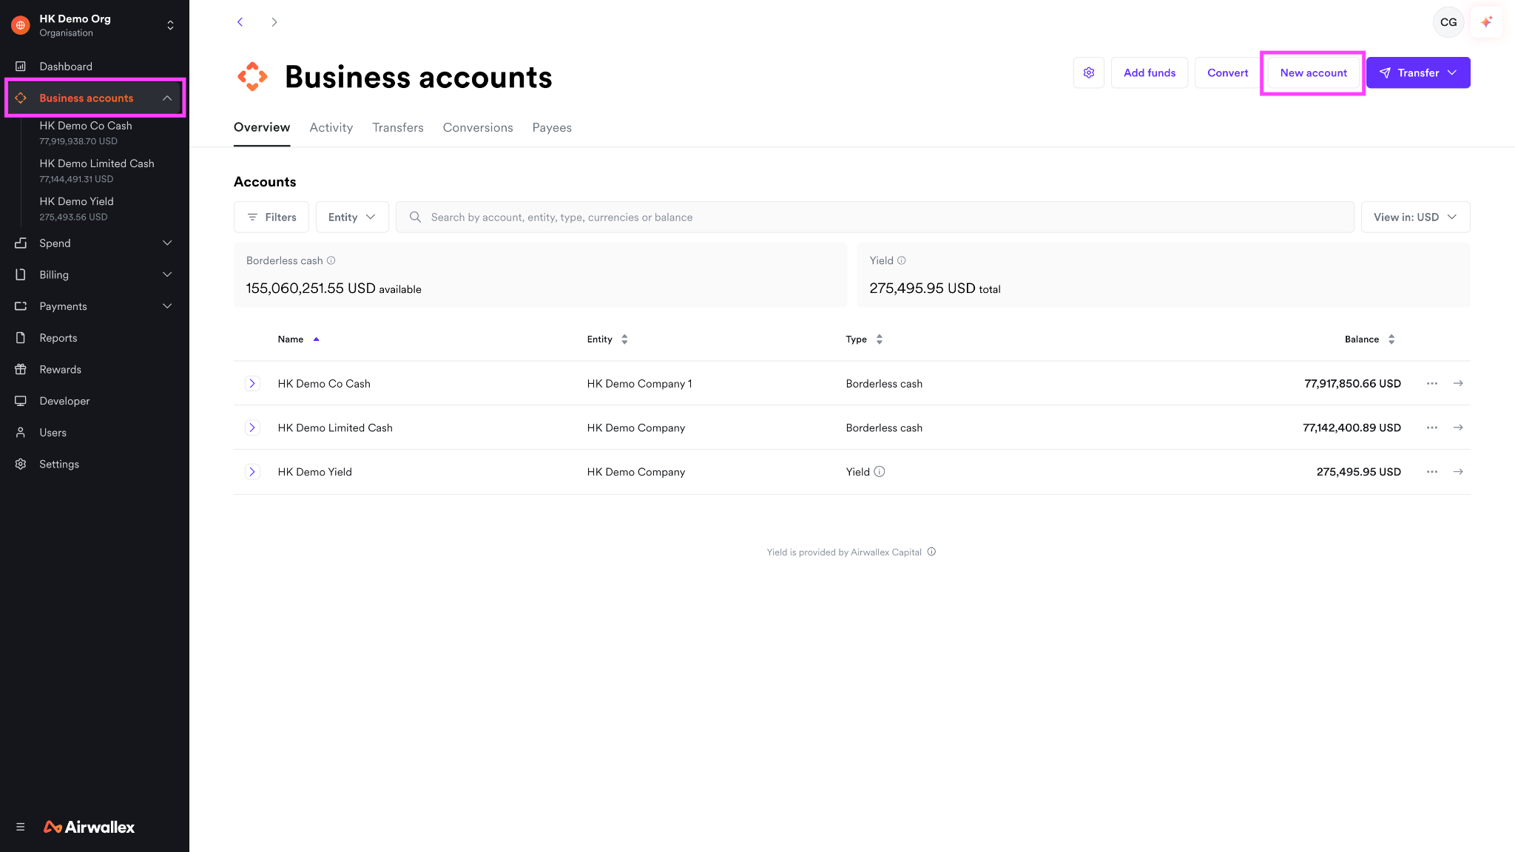
Task: Click the Reports document icon
Action: pyautogui.click(x=21, y=338)
